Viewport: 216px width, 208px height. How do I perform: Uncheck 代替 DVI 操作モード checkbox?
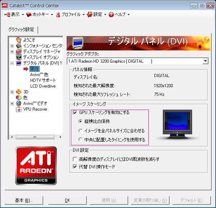pos(75,167)
